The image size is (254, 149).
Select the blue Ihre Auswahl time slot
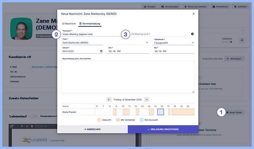click(161, 112)
